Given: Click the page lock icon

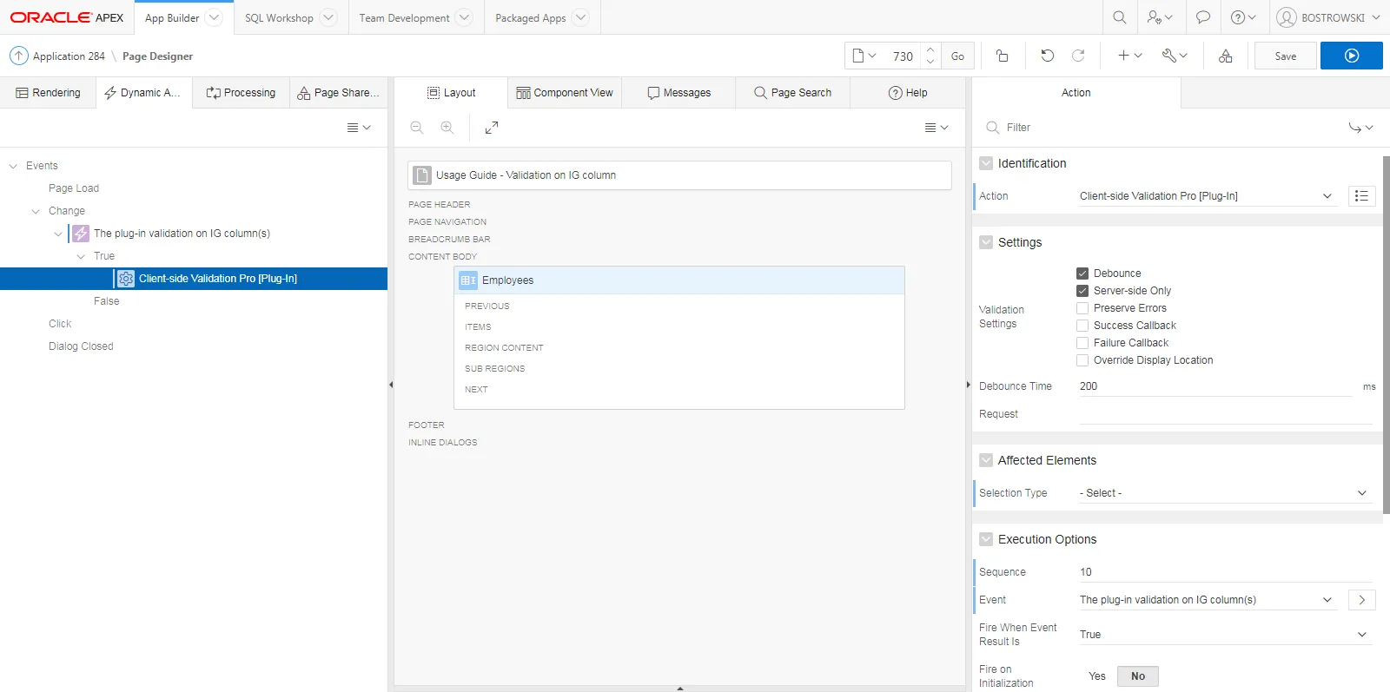Looking at the screenshot, I should click(1002, 56).
